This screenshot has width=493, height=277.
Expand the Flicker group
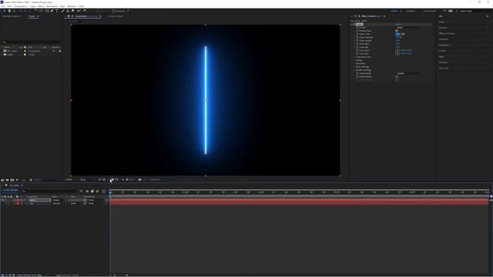pos(354,60)
